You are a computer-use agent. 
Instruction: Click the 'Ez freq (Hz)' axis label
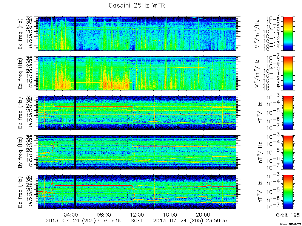20,73
